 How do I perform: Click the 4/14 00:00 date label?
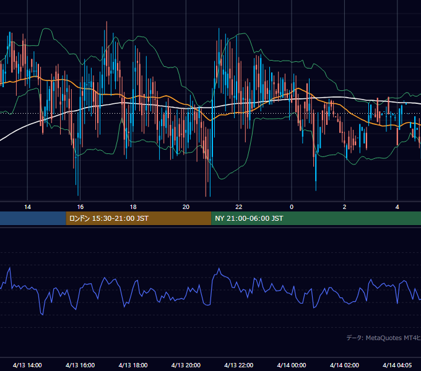[x=292, y=365]
